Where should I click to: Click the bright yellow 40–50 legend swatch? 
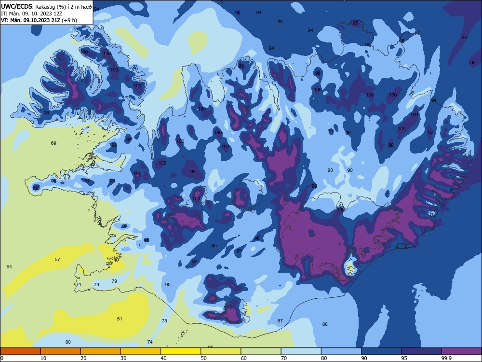(x=181, y=351)
